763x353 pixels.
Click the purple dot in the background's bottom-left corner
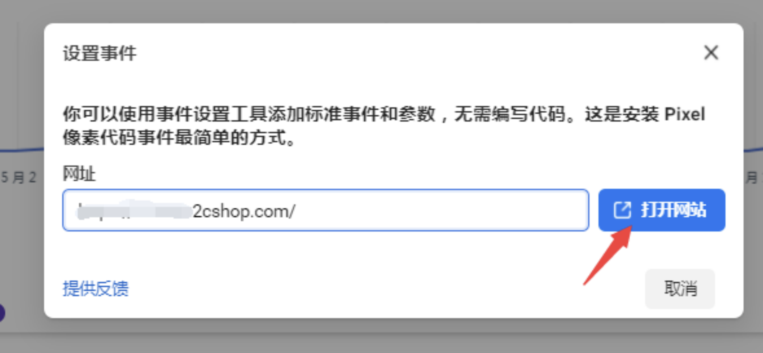(x=2, y=313)
